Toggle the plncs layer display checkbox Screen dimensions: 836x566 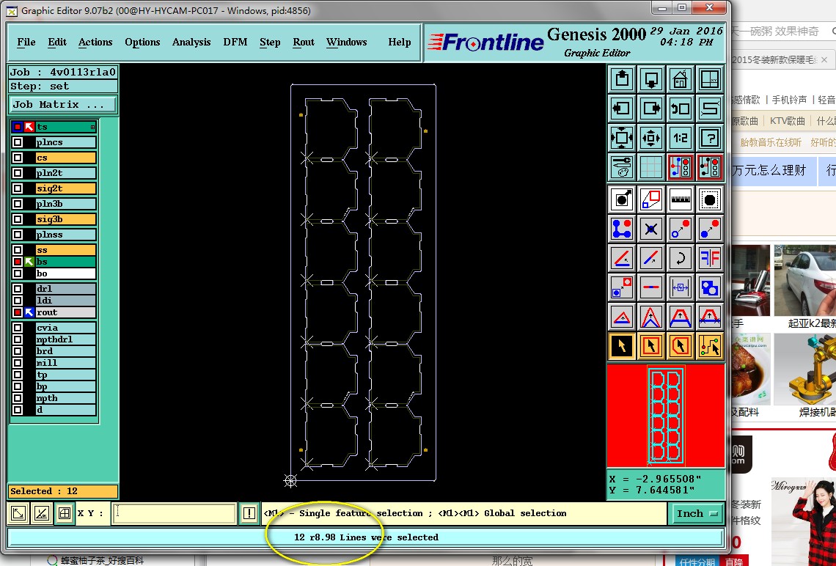point(18,142)
